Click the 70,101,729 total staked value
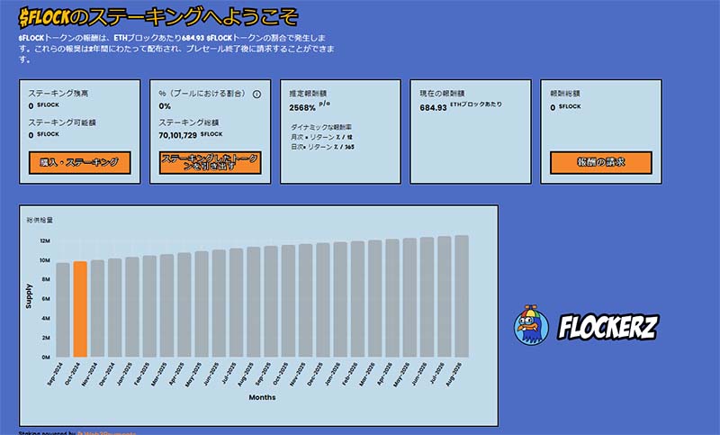This screenshot has height=435, width=720. [177, 135]
